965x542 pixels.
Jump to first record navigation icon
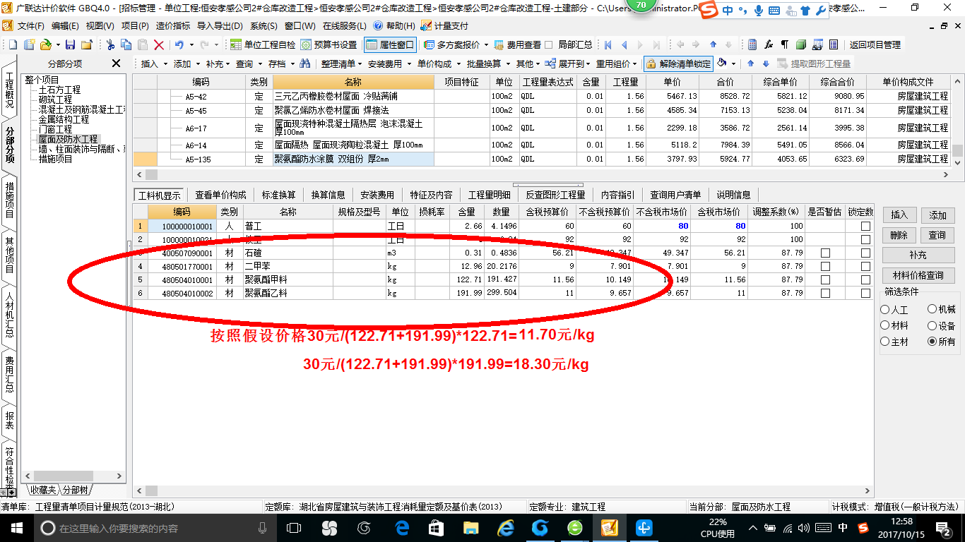pyautogui.click(x=608, y=44)
